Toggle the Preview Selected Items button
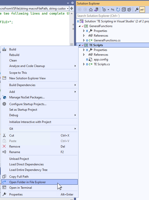 tap(142, 10)
